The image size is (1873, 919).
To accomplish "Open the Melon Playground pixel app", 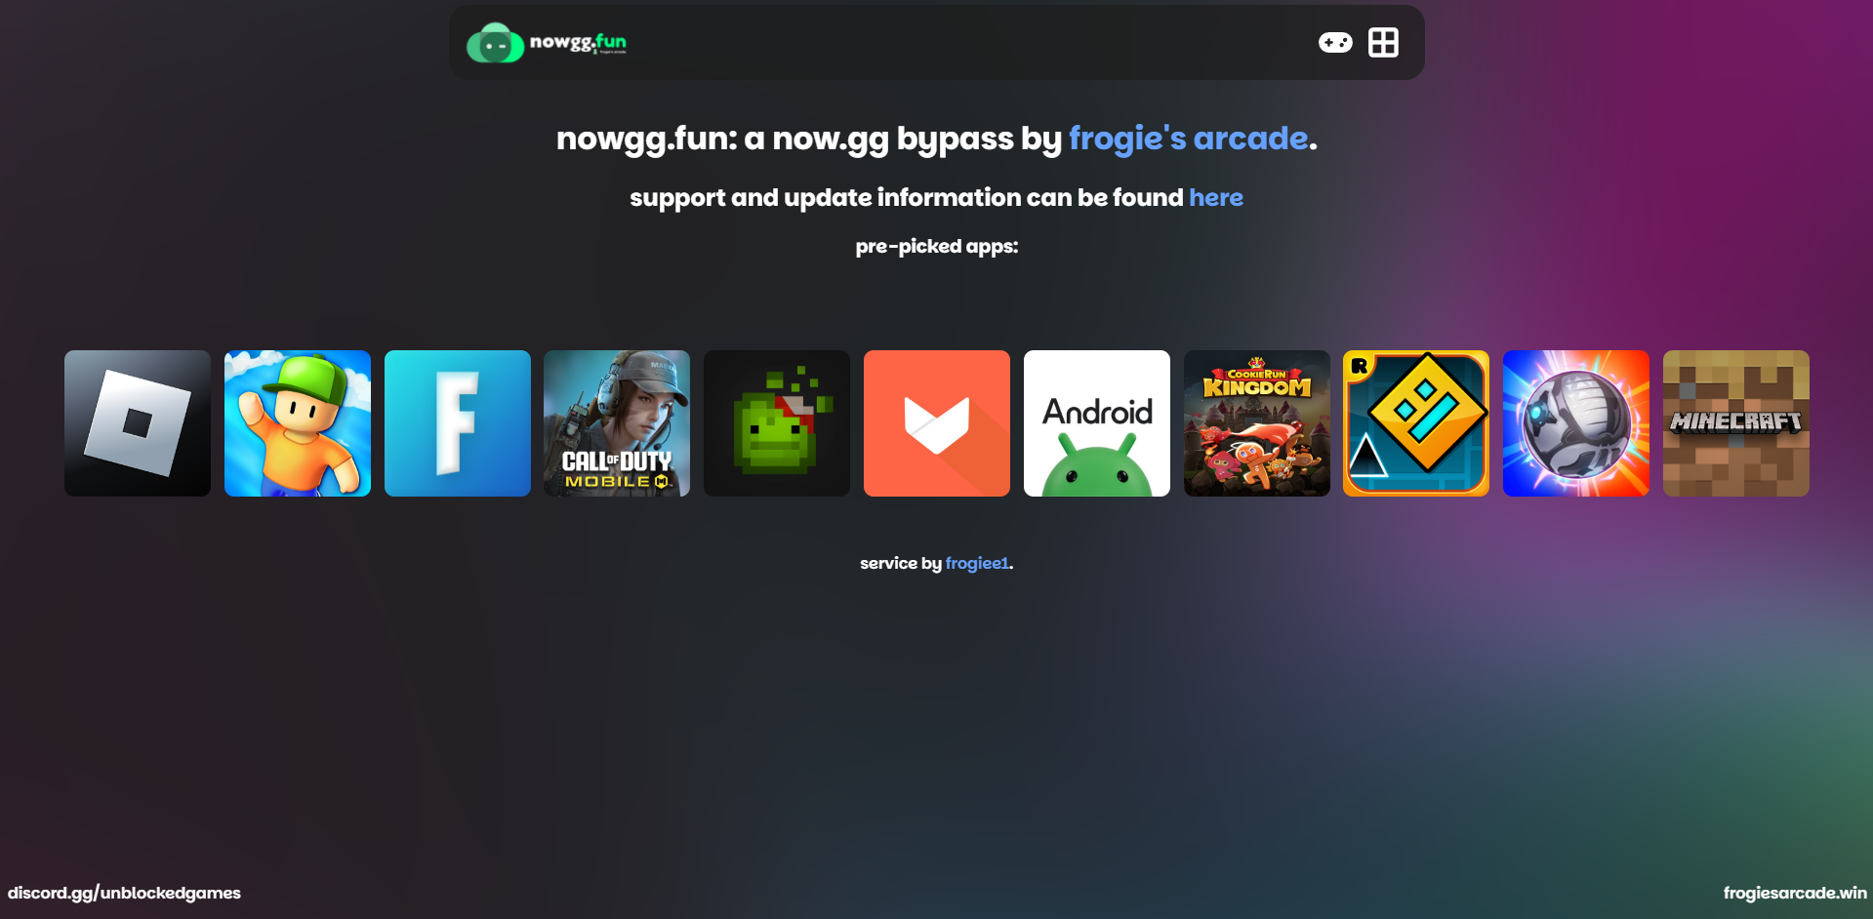I will pos(777,423).
